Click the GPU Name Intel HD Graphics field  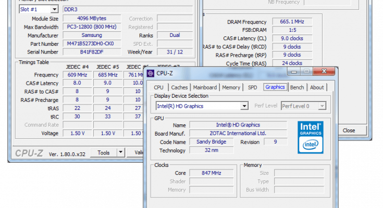pos(238,125)
